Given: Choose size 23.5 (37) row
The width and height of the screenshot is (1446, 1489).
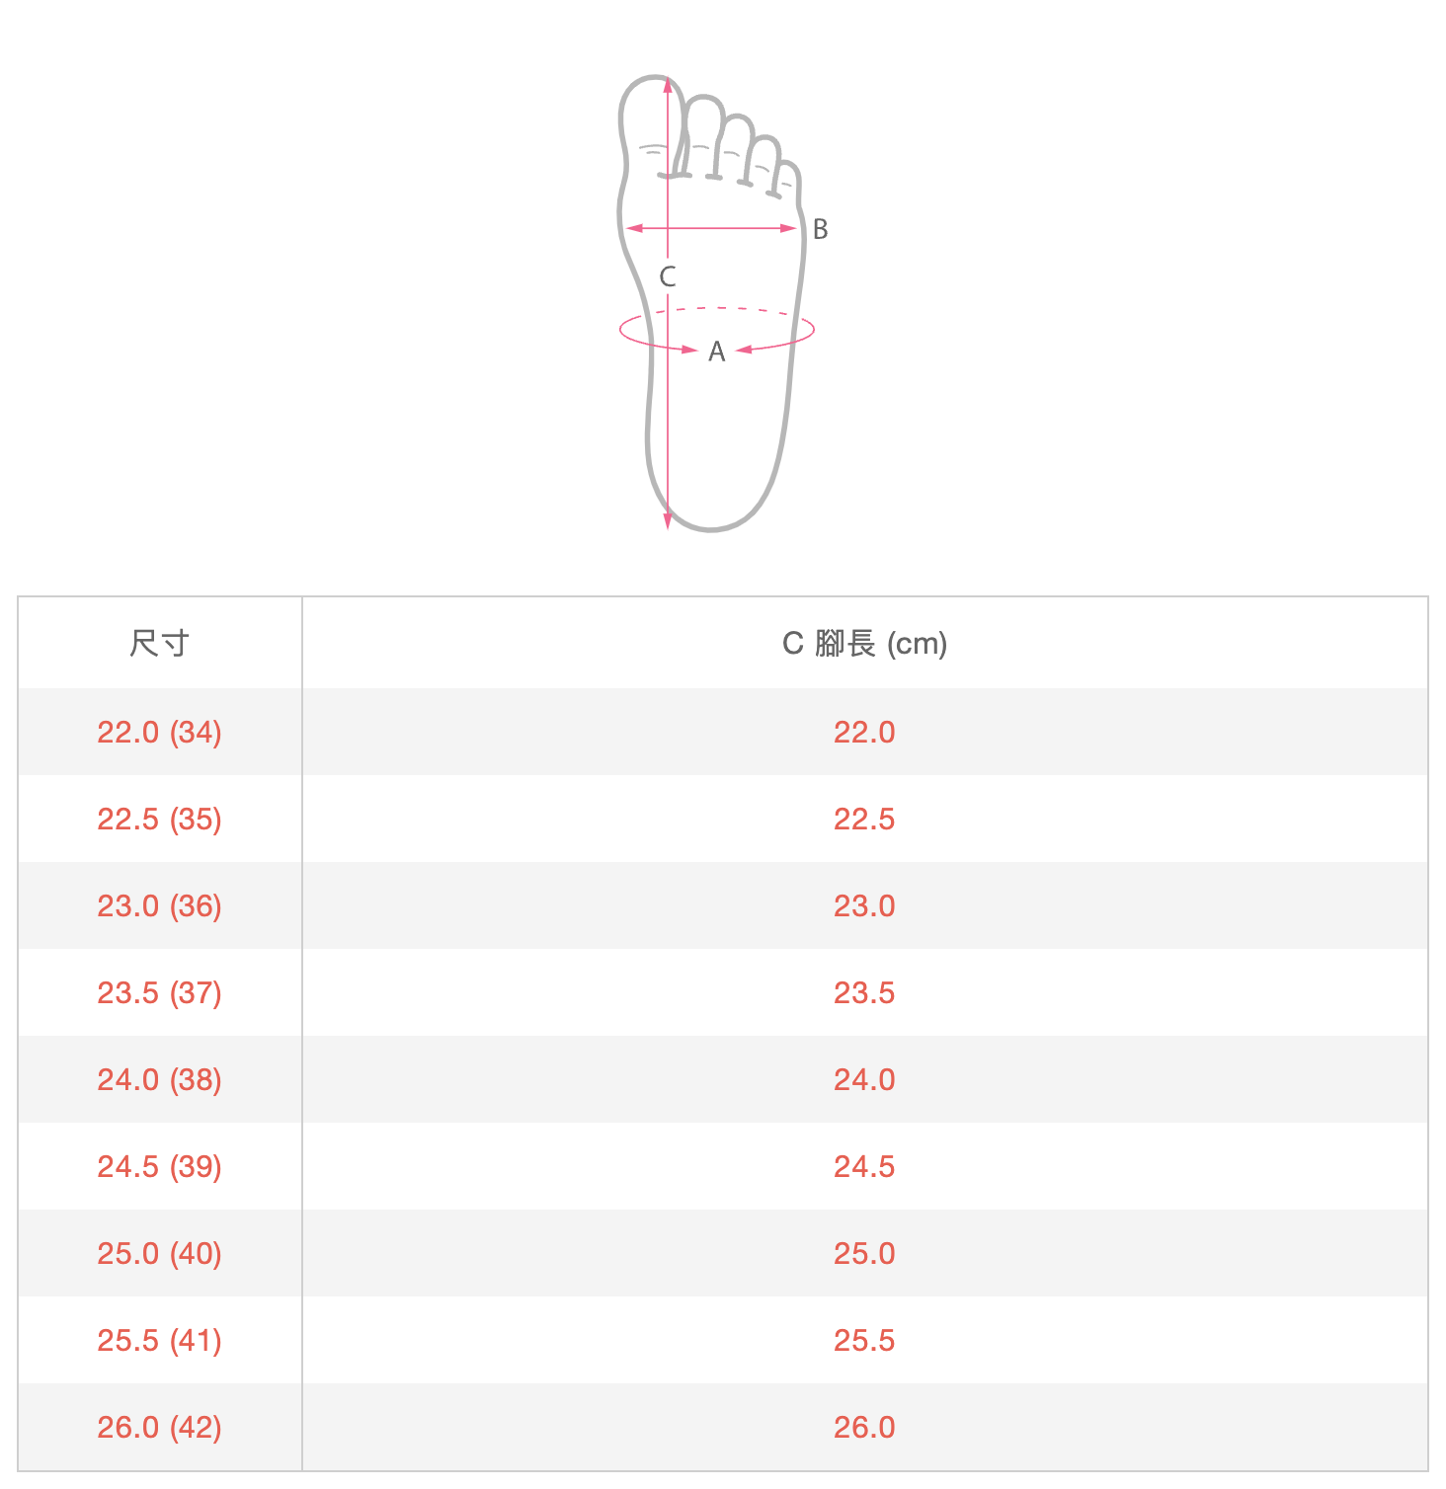Looking at the screenshot, I should click(723, 992).
